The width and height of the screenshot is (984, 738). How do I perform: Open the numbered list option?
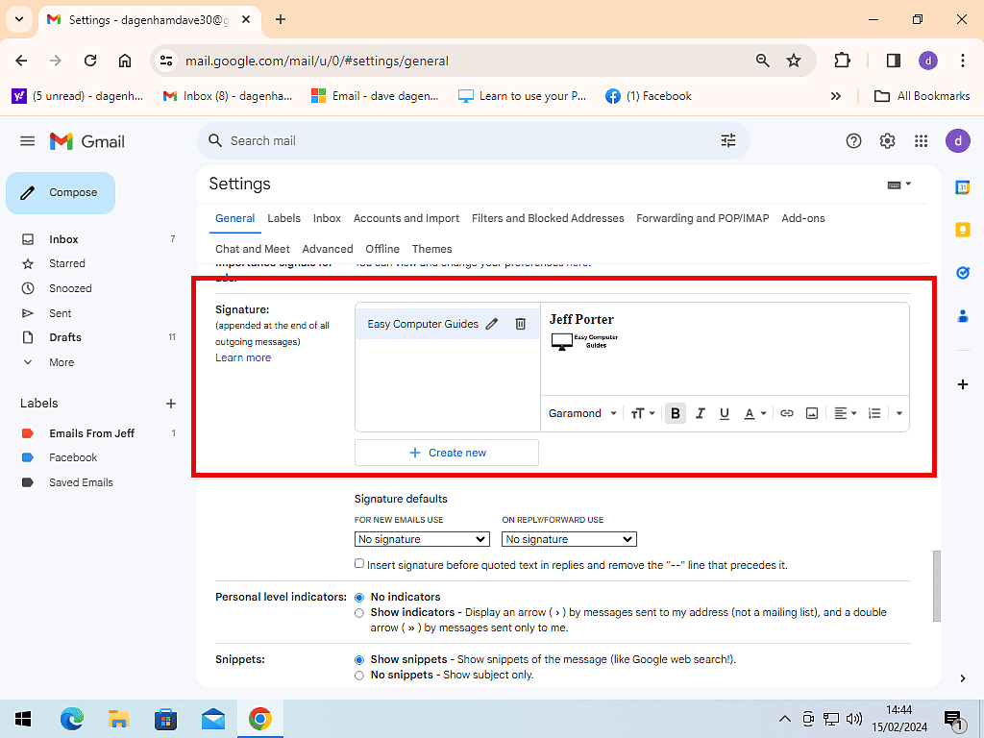tap(874, 413)
